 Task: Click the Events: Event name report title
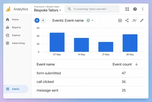click(68, 20)
